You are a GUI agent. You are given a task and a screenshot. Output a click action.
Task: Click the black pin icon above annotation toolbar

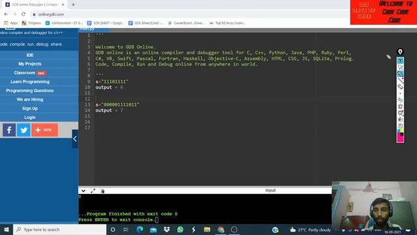coord(400,52)
